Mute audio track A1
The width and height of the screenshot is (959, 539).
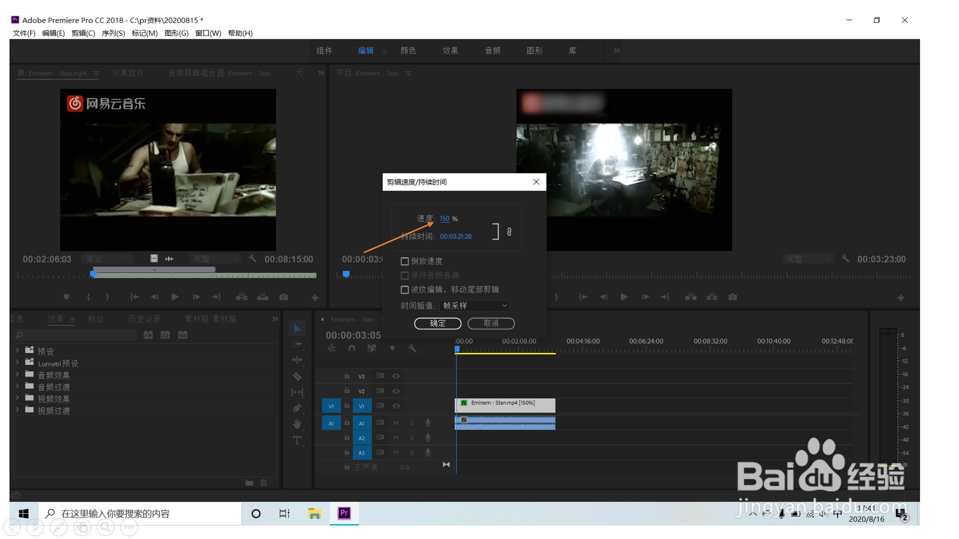pyautogui.click(x=396, y=423)
